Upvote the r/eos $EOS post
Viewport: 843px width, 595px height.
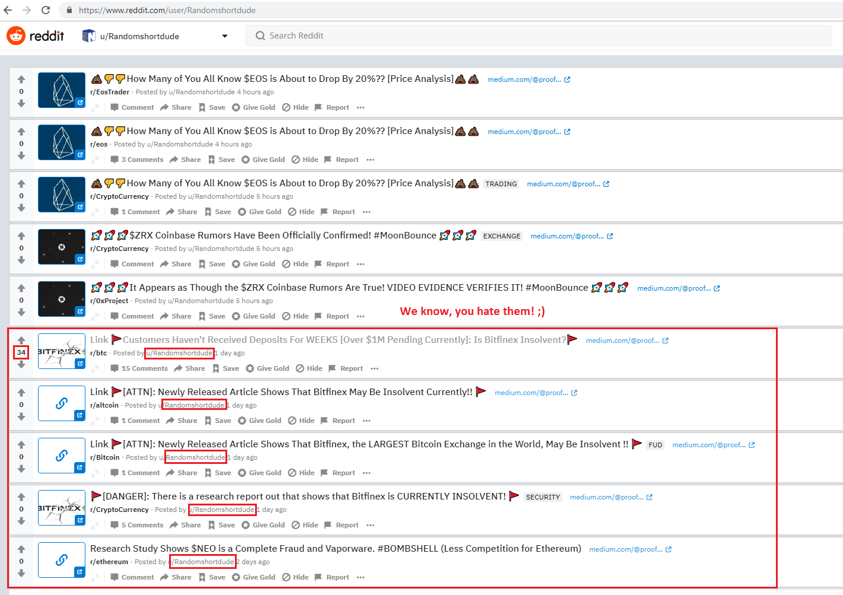click(x=21, y=132)
